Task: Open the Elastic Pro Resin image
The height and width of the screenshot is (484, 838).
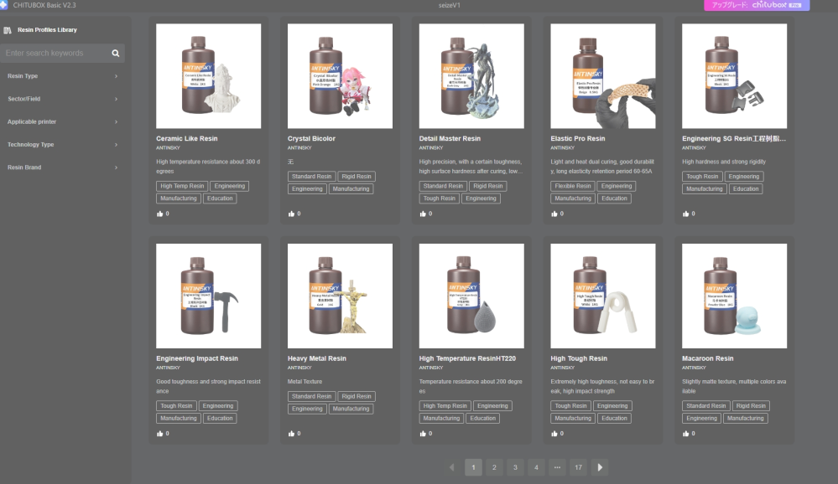Action: coord(603,75)
